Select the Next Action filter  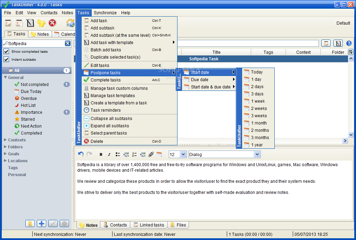[x=31, y=126]
